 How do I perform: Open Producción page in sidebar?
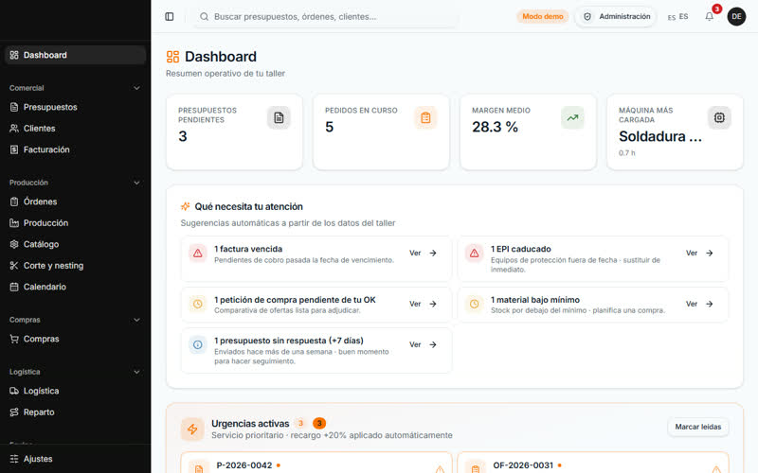[76, 223]
